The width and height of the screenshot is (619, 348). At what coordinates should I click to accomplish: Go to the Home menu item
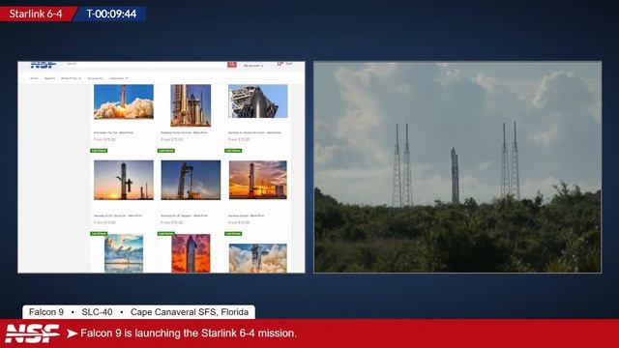(35, 78)
